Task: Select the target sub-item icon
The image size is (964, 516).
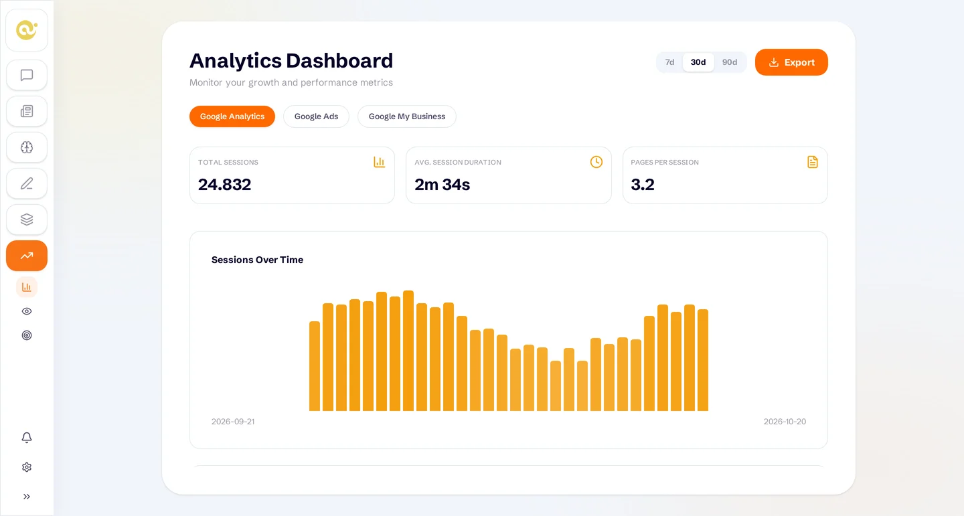Action: pyautogui.click(x=27, y=335)
